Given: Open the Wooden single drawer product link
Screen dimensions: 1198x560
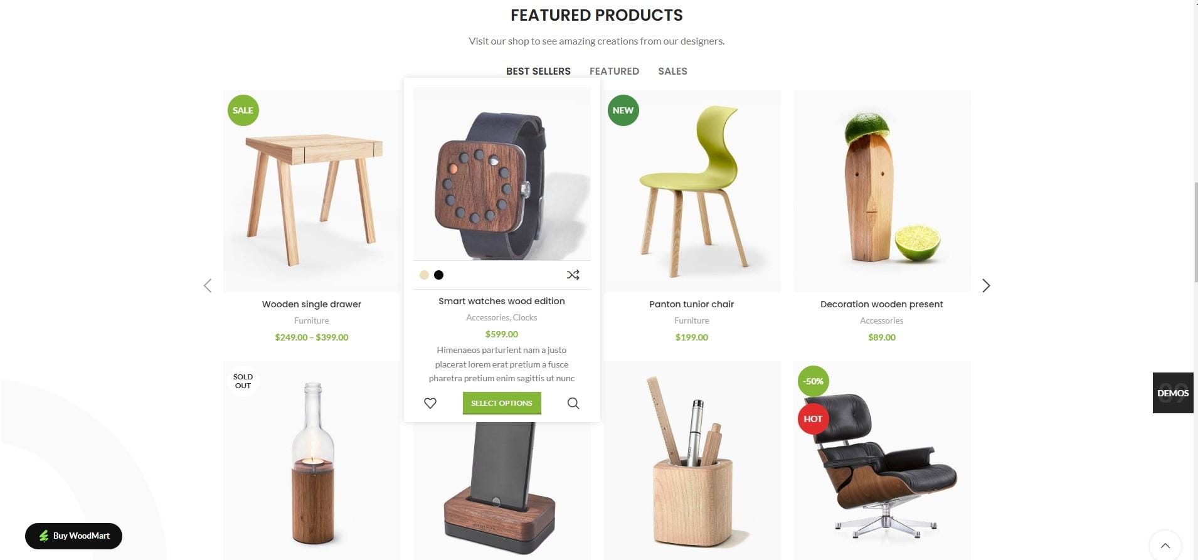Looking at the screenshot, I should click(312, 304).
